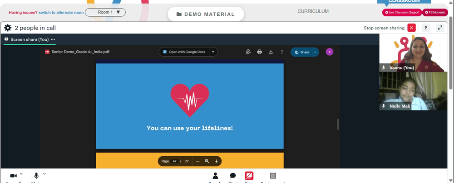This screenshot has width=454, height=183.
Task: Open PDF more actions menu
Action: [x=282, y=52]
